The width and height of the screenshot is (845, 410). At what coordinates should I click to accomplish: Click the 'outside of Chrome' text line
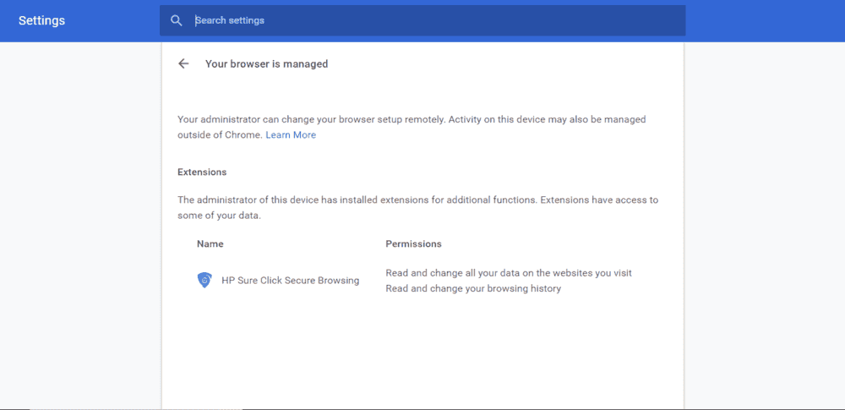(220, 135)
